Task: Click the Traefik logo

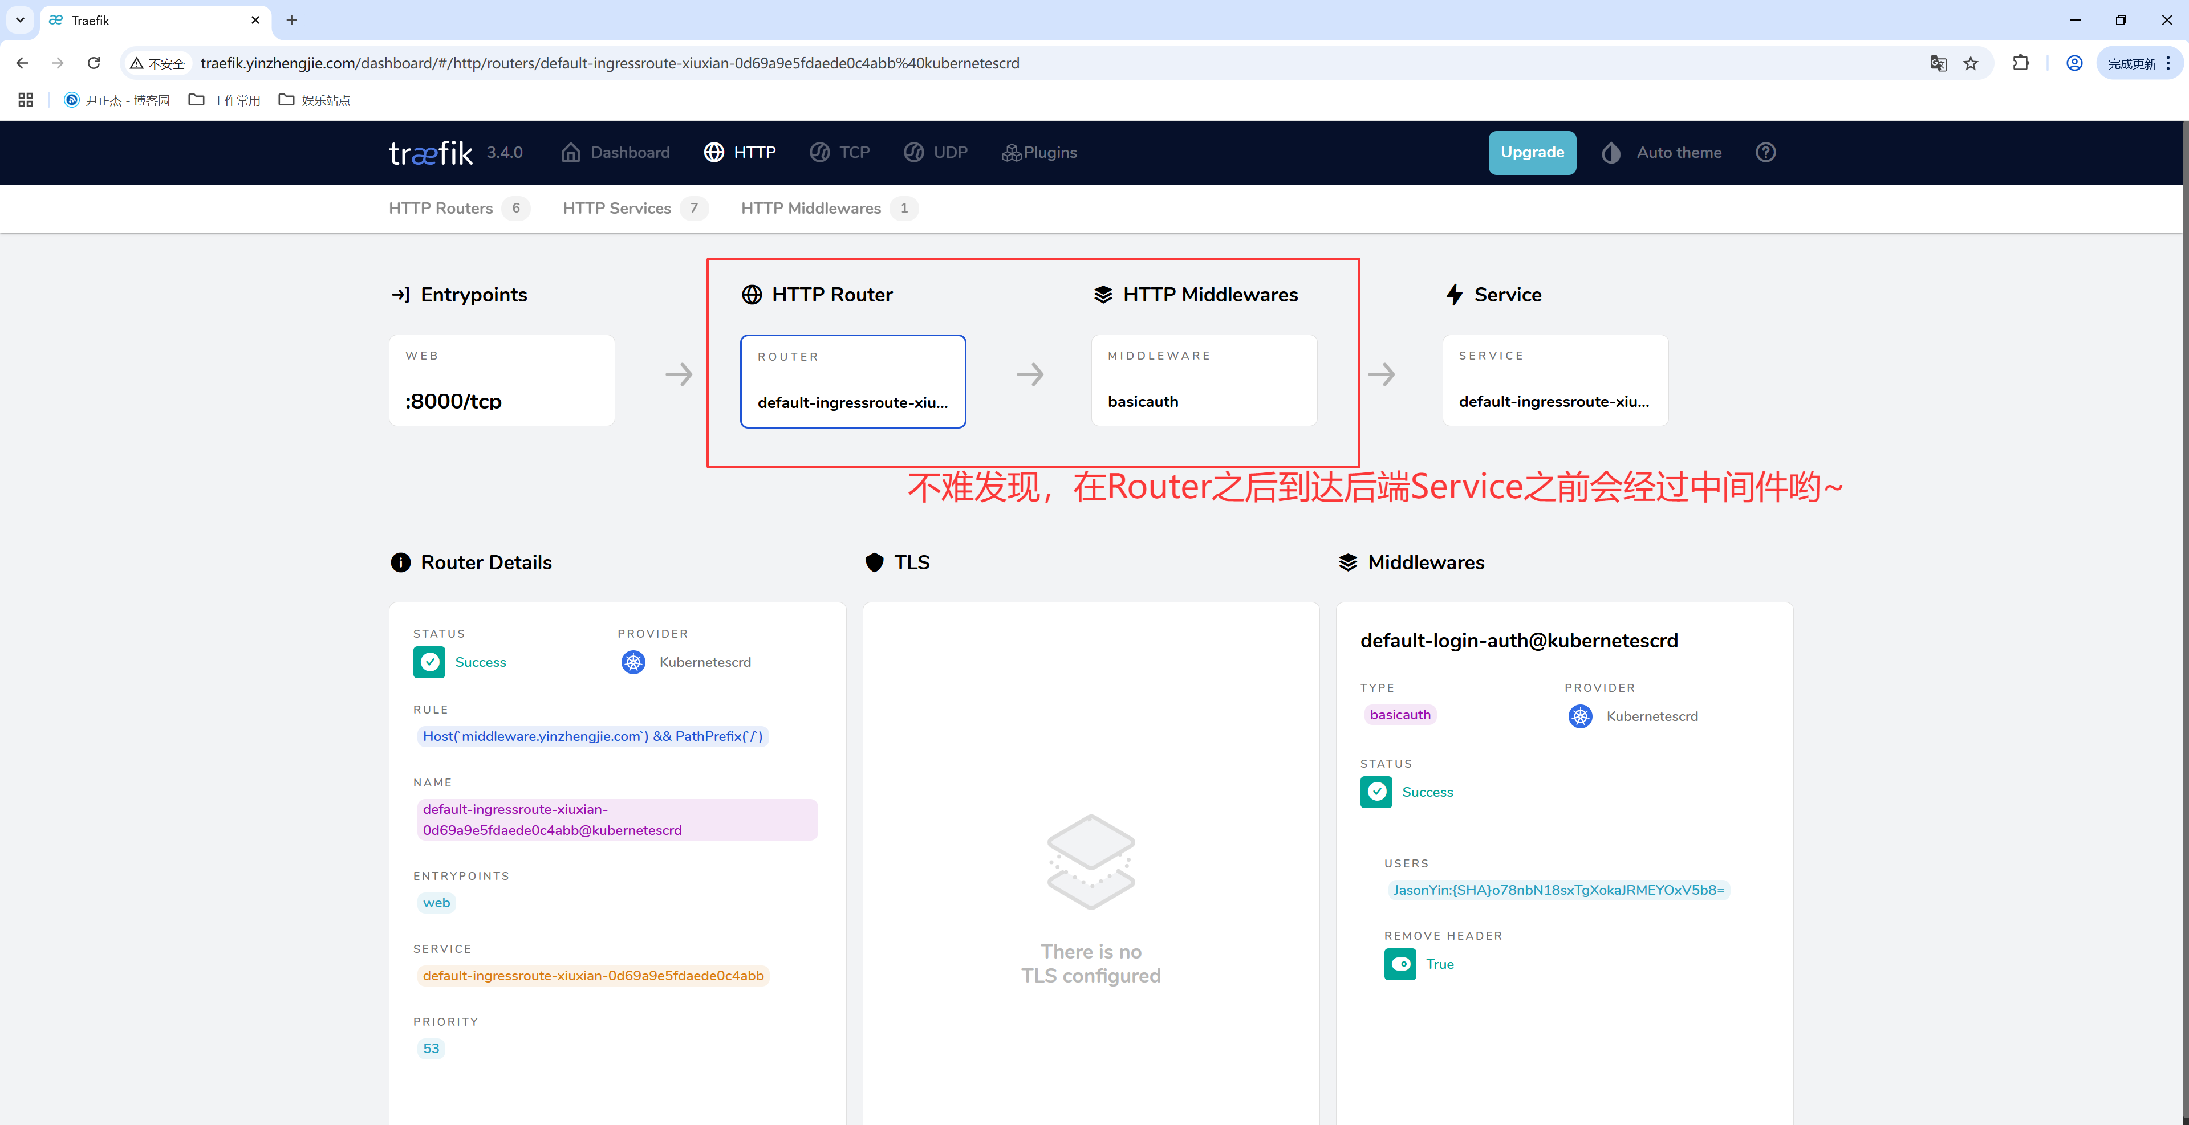Action: tap(430, 153)
